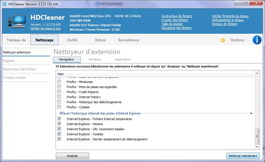Click Défragmenter le disque link
The image size is (265, 162).
point(228,20)
